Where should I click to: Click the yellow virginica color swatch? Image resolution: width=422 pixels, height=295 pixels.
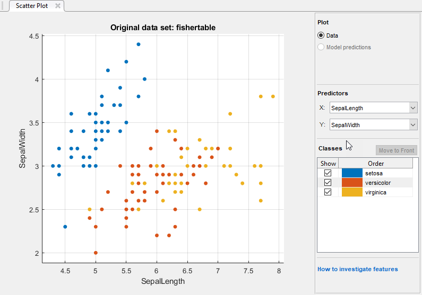coord(352,192)
